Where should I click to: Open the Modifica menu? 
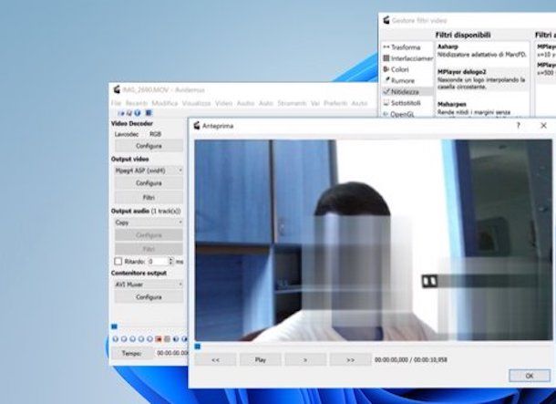point(165,103)
